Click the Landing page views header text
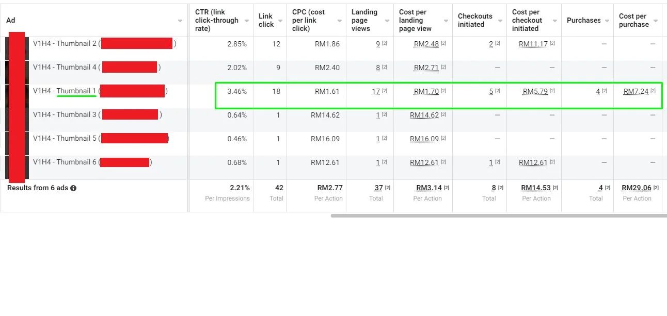The image size is (667, 316). coord(364,21)
